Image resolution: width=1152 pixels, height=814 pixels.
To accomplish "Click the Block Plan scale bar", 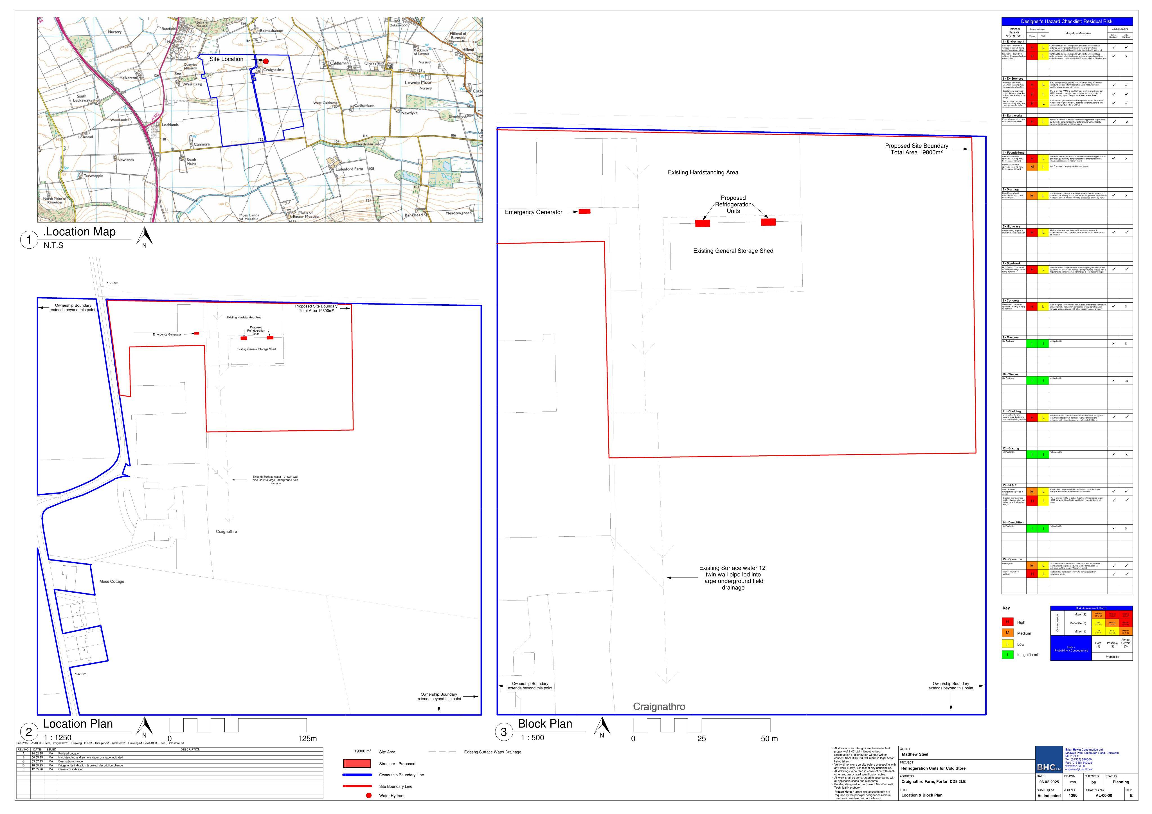I will [701, 725].
